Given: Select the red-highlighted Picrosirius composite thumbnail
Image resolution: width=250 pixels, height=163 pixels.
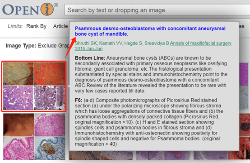Looking at the screenshot, I should click(34, 86).
